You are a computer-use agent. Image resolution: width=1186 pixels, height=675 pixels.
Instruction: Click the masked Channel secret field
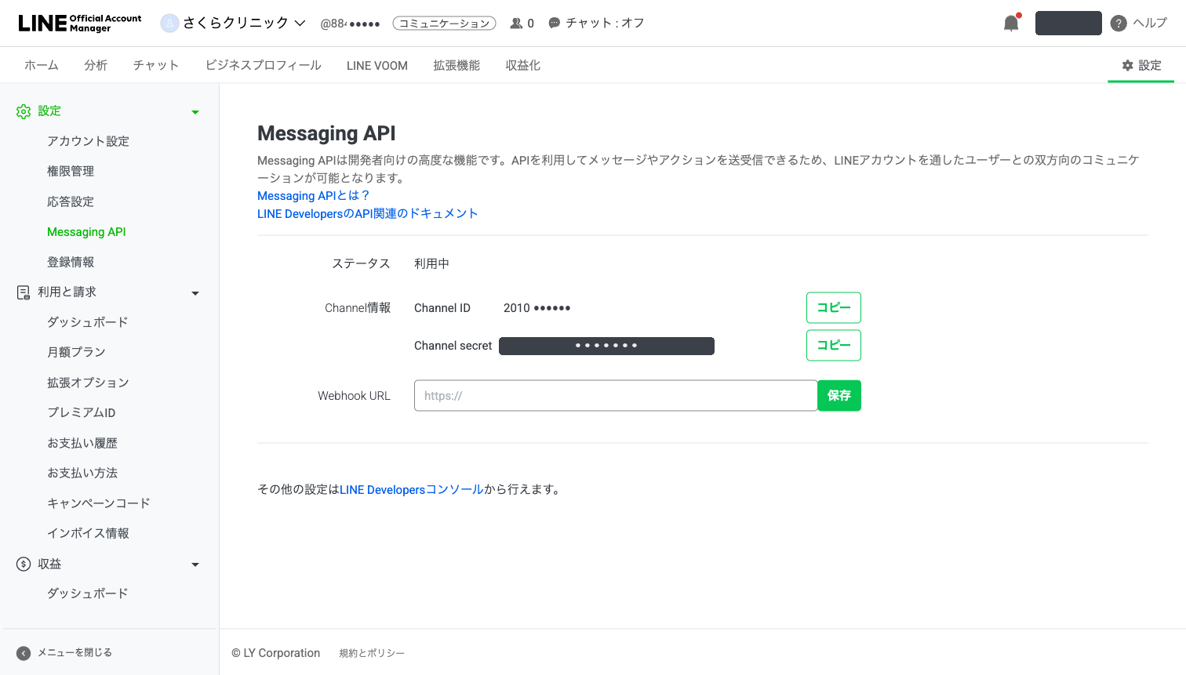[x=606, y=346]
